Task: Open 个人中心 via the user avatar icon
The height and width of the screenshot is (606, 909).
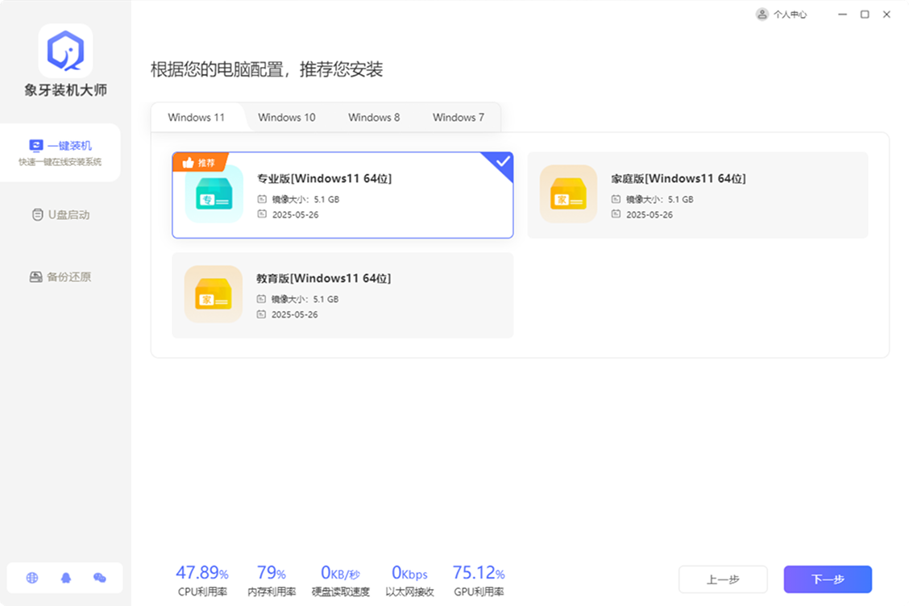Action: coord(762,15)
